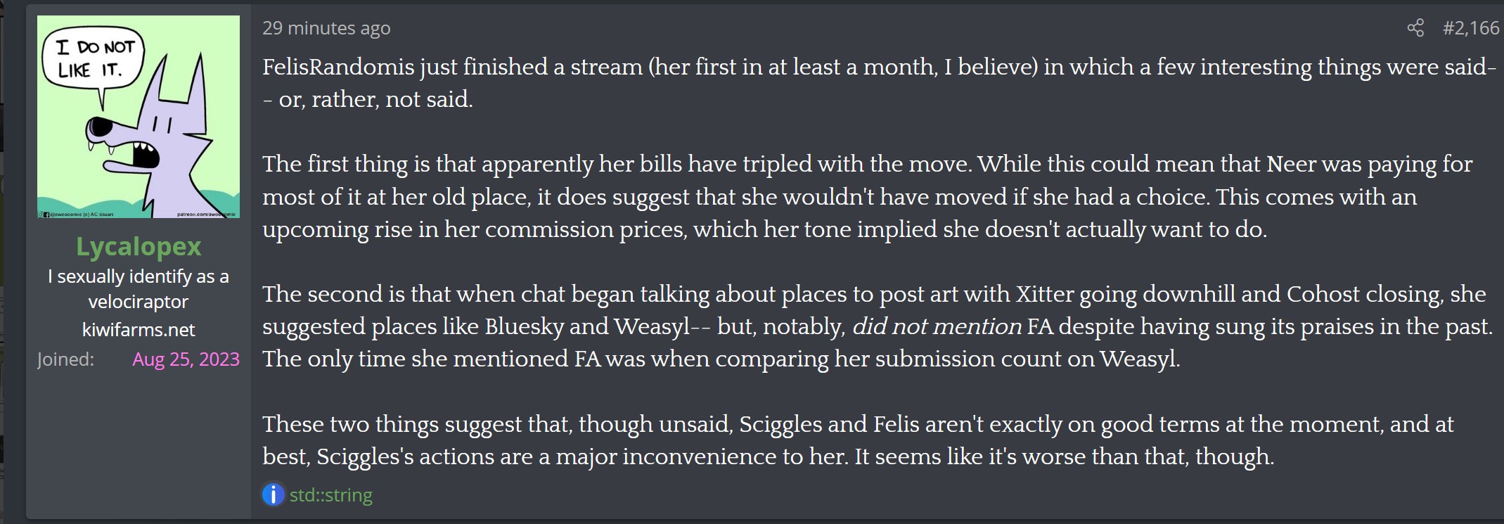This screenshot has width=1504, height=524.
Task: Click the purple wolf character in avatar
Action: coord(151,137)
